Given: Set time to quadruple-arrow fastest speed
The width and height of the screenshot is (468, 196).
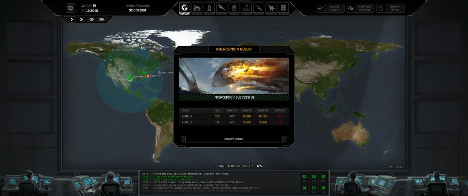Looking at the screenshot, I should coord(101,19).
